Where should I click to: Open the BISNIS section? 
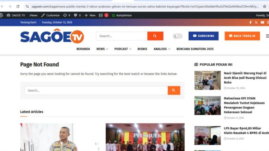(x=142, y=49)
